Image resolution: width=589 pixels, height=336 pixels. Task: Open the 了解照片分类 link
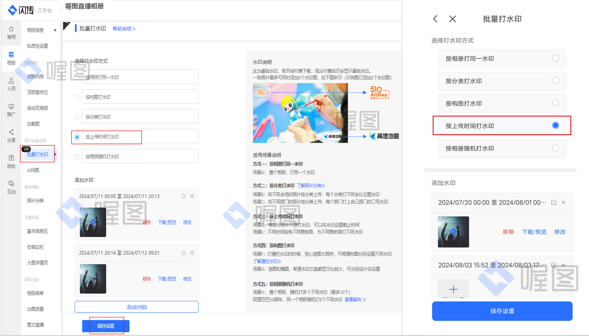(311, 185)
